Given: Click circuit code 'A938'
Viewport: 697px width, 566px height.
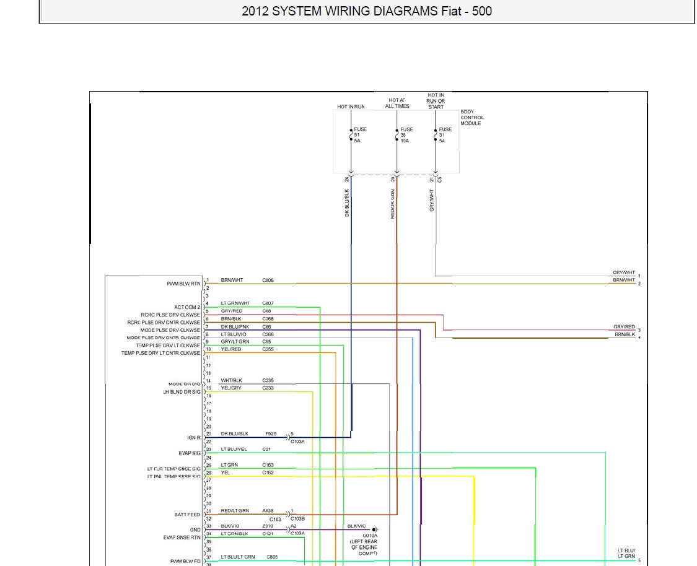Looking at the screenshot, I should pyautogui.click(x=268, y=510).
